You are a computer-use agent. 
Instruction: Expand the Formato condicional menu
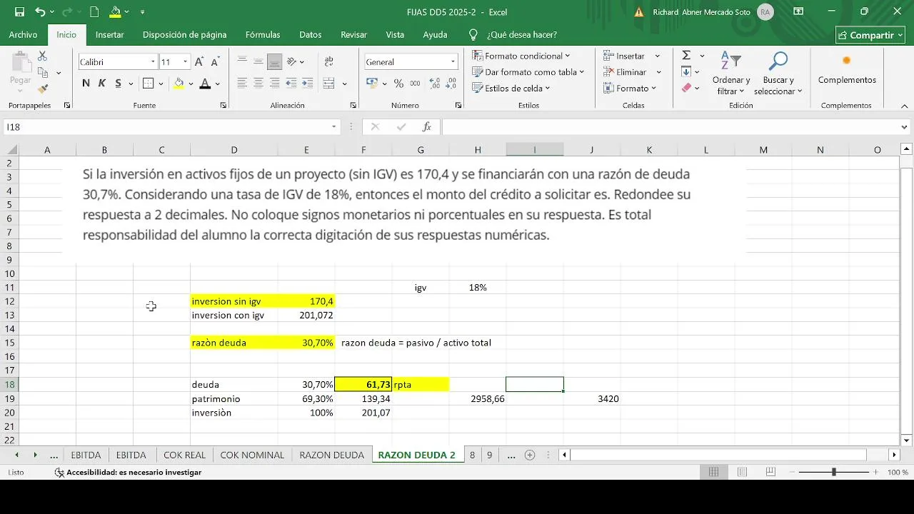521,56
